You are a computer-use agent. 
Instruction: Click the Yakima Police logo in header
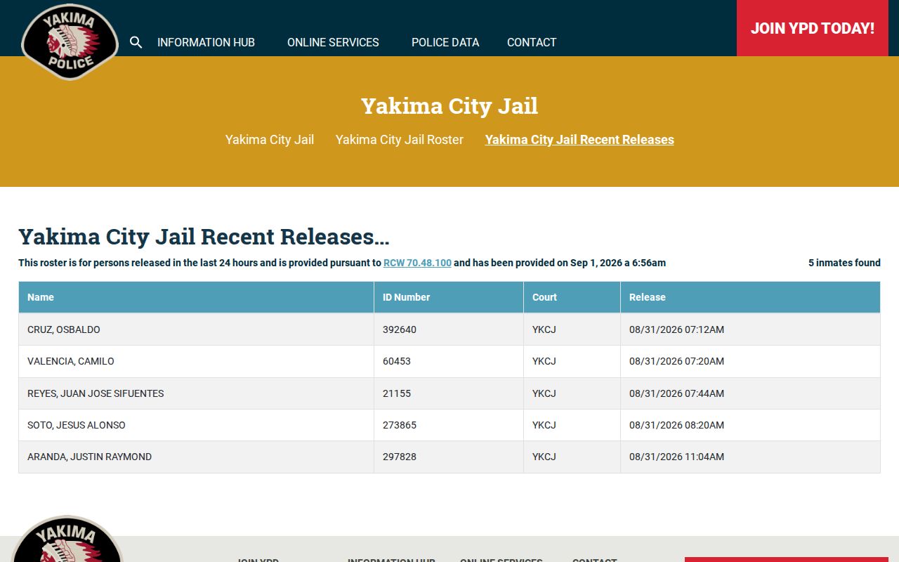coord(70,41)
